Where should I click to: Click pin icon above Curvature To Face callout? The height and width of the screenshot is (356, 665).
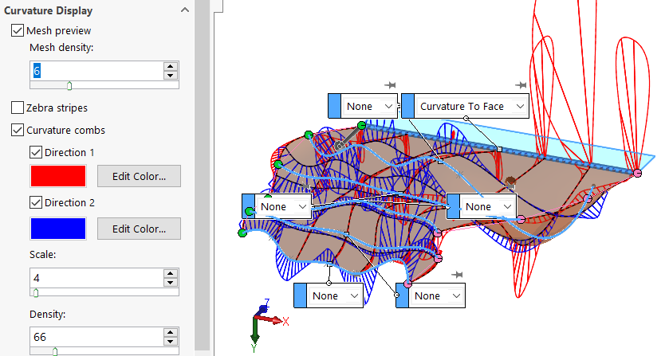tap(521, 85)
